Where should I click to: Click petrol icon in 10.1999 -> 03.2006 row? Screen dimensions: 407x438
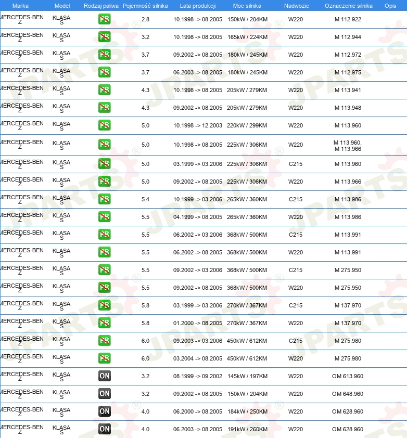104,199
